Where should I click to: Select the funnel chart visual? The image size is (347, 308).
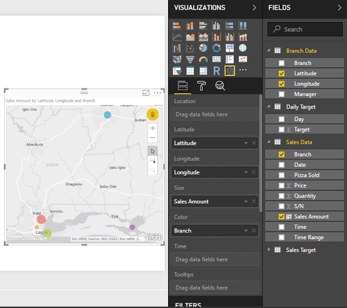190,59
